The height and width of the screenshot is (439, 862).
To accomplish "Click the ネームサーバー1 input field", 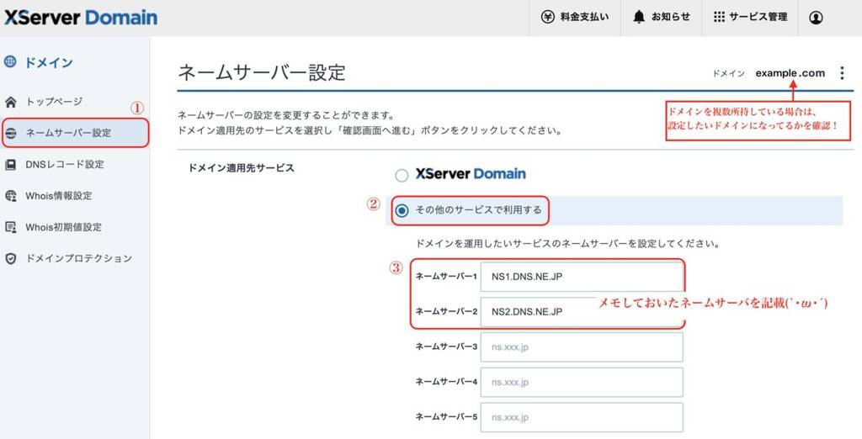I will 582,277.
